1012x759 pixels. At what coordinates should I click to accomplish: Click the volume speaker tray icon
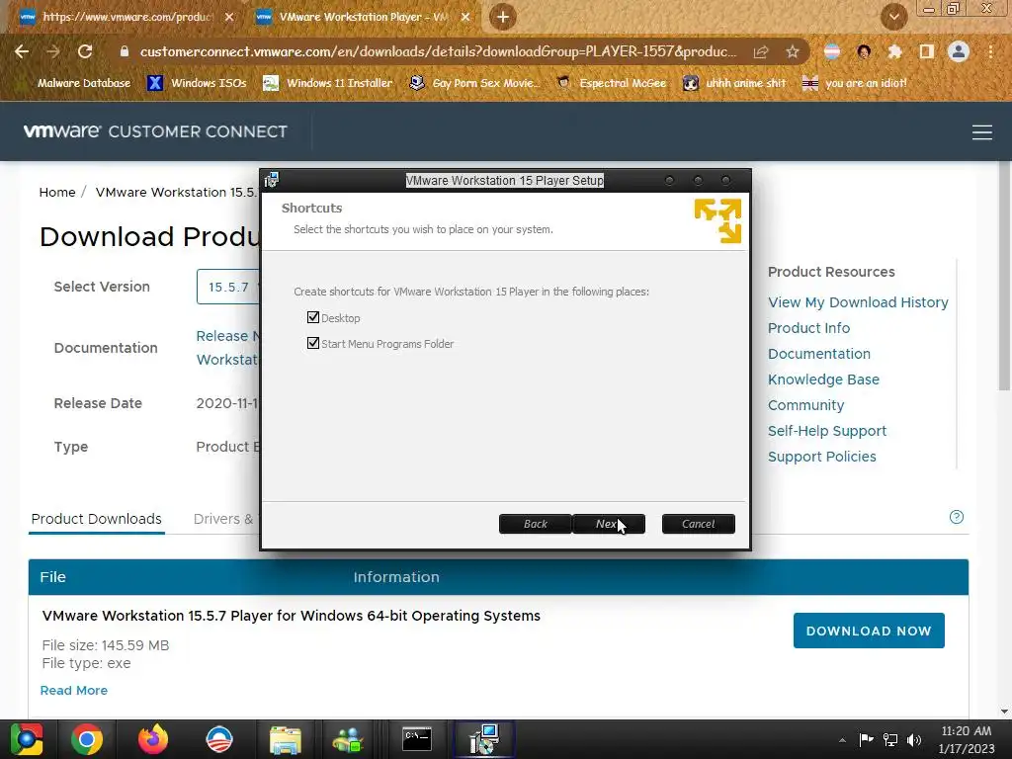(914, 739)
